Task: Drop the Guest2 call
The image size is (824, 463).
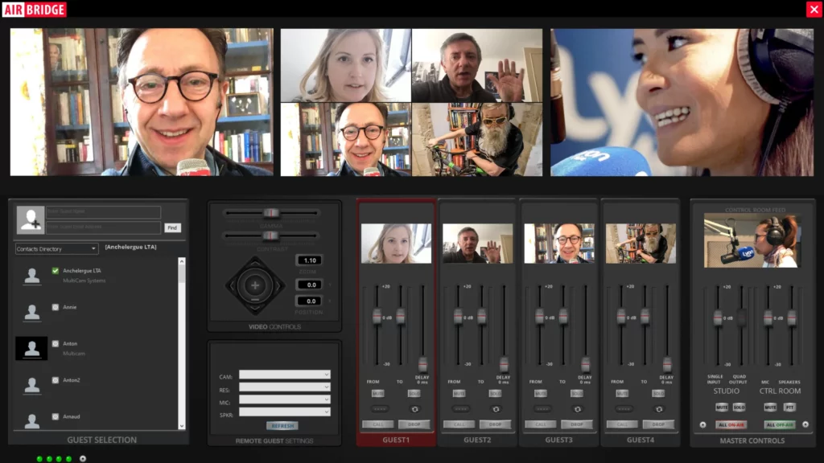Action: pos(496,424)
